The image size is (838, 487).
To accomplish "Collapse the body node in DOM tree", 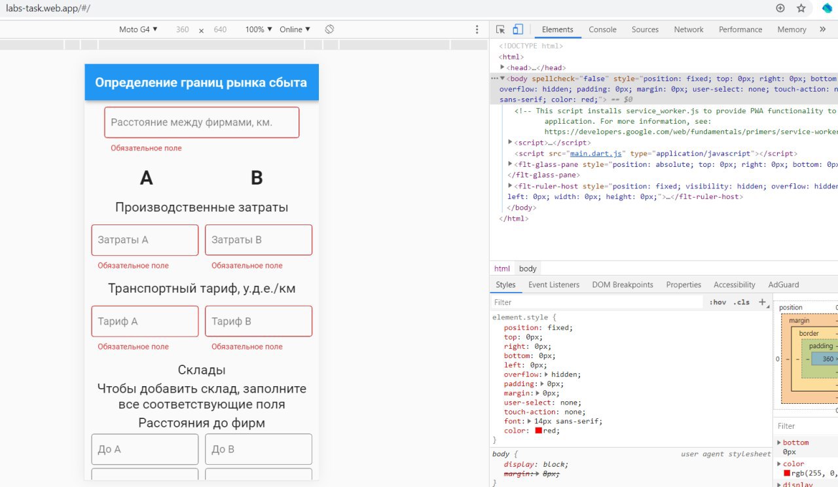I will pos(503,78).
